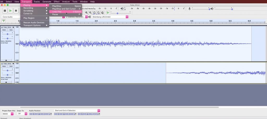Click the upper track pan slider

[8, 38]
